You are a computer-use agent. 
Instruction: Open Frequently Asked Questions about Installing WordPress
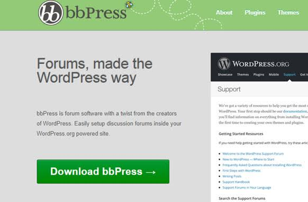tap(262, 165)
